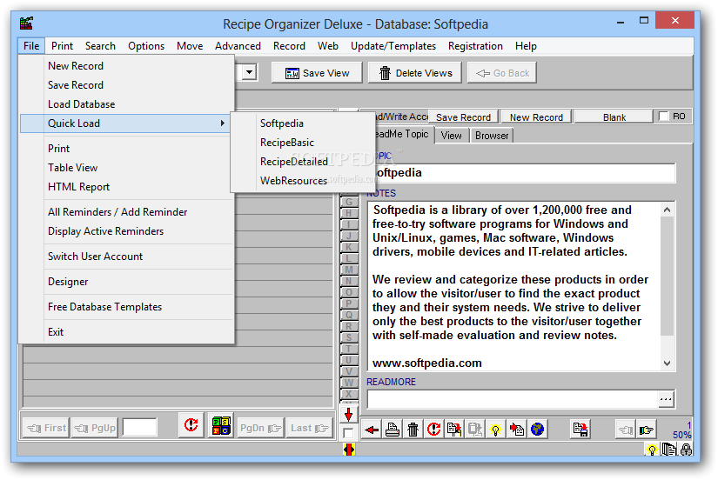Image resolution: width=718 pixels, height=480 pixels.
Task: Click the status bar light bulb icon
Action: pos(652,450)
